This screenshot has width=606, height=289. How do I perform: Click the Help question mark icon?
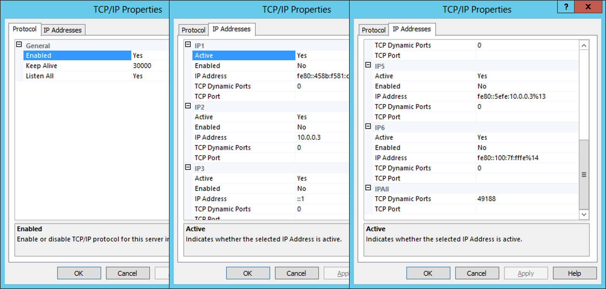click(x=565, y=7)
